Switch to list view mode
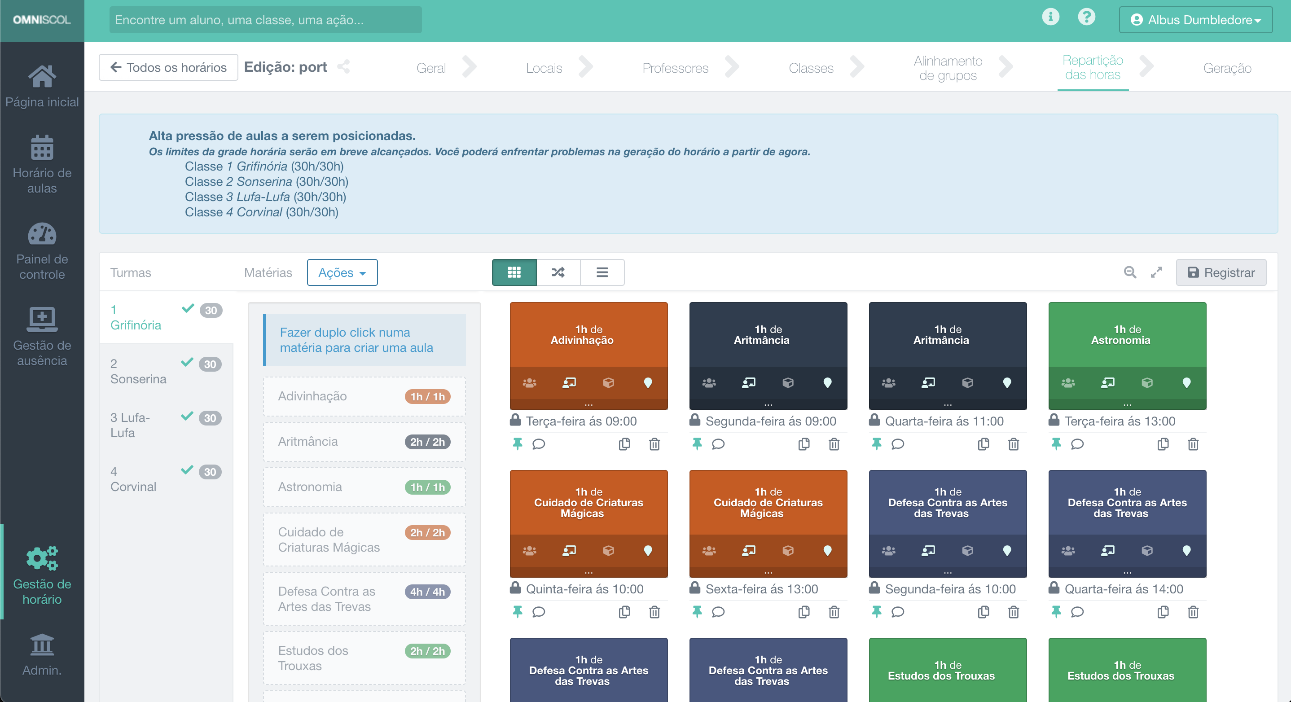 tap(602, 272)
